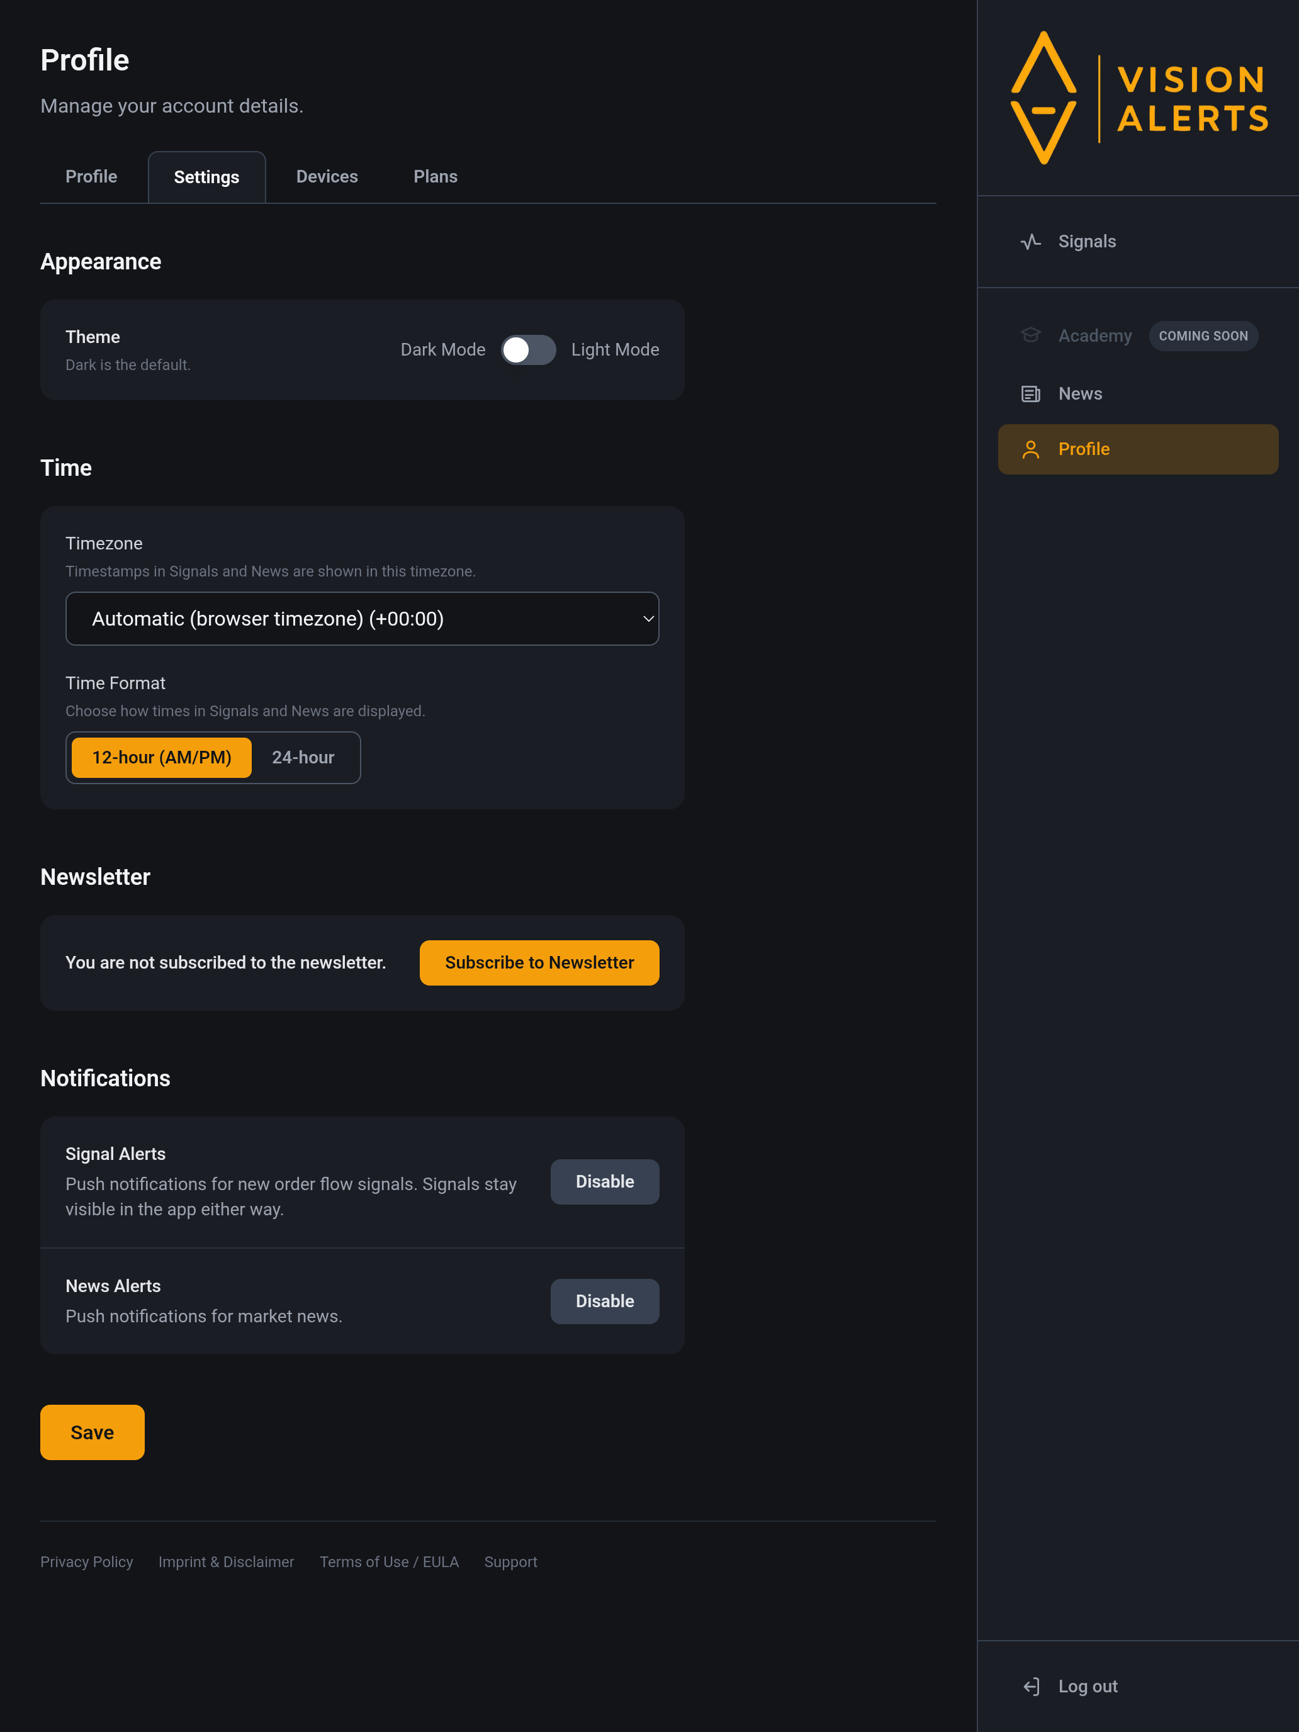Click the 'Notifications' section heading
This screenshot has width=1299, height=1732.
click(106, 1078)
